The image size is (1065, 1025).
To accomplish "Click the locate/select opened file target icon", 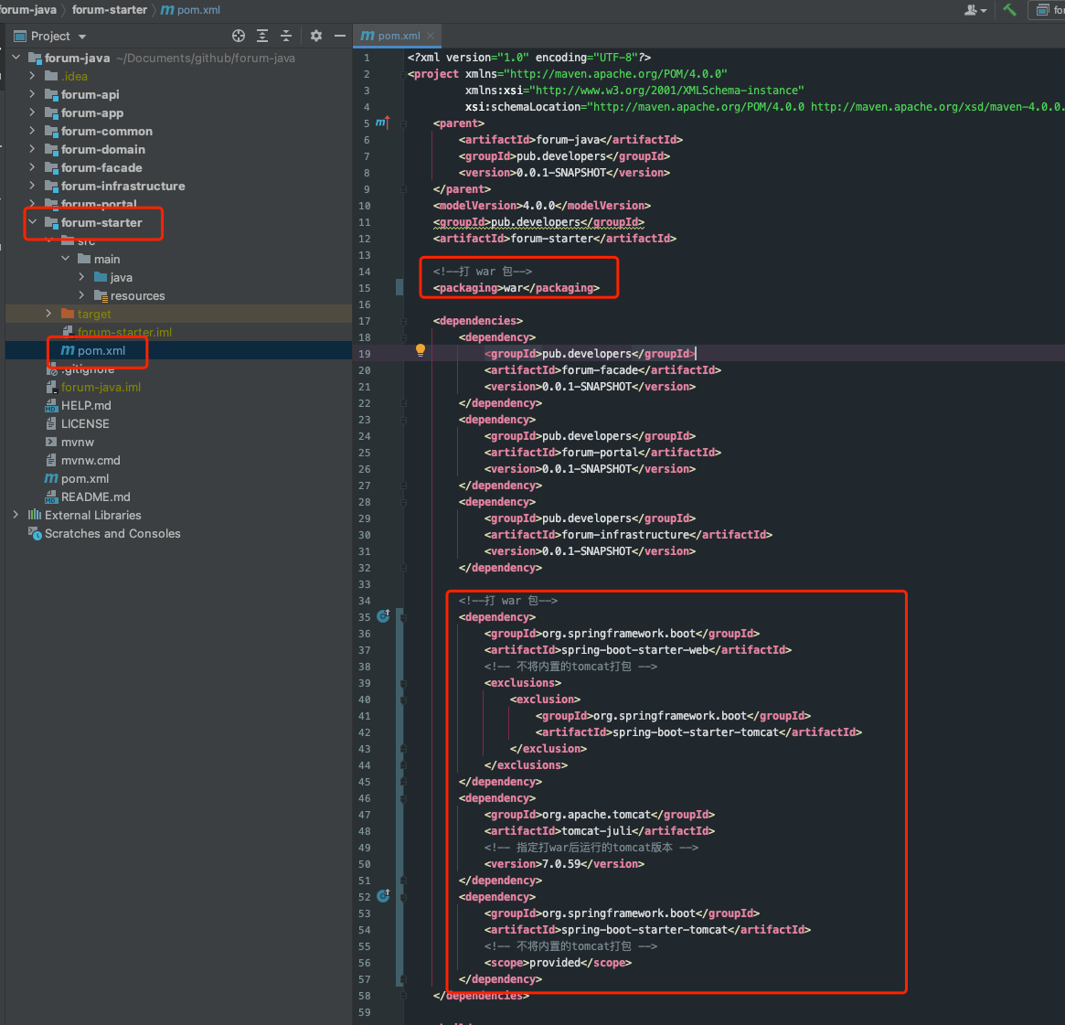I will click(239, 36).
